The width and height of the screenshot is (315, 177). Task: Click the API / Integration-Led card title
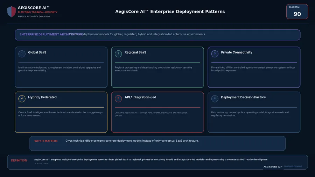pos(140,97)
